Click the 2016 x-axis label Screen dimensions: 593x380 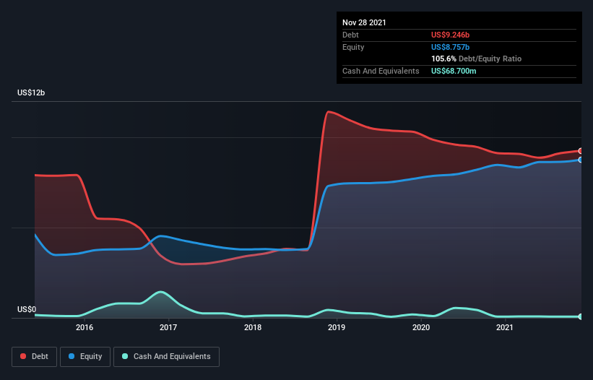point(85,327)
